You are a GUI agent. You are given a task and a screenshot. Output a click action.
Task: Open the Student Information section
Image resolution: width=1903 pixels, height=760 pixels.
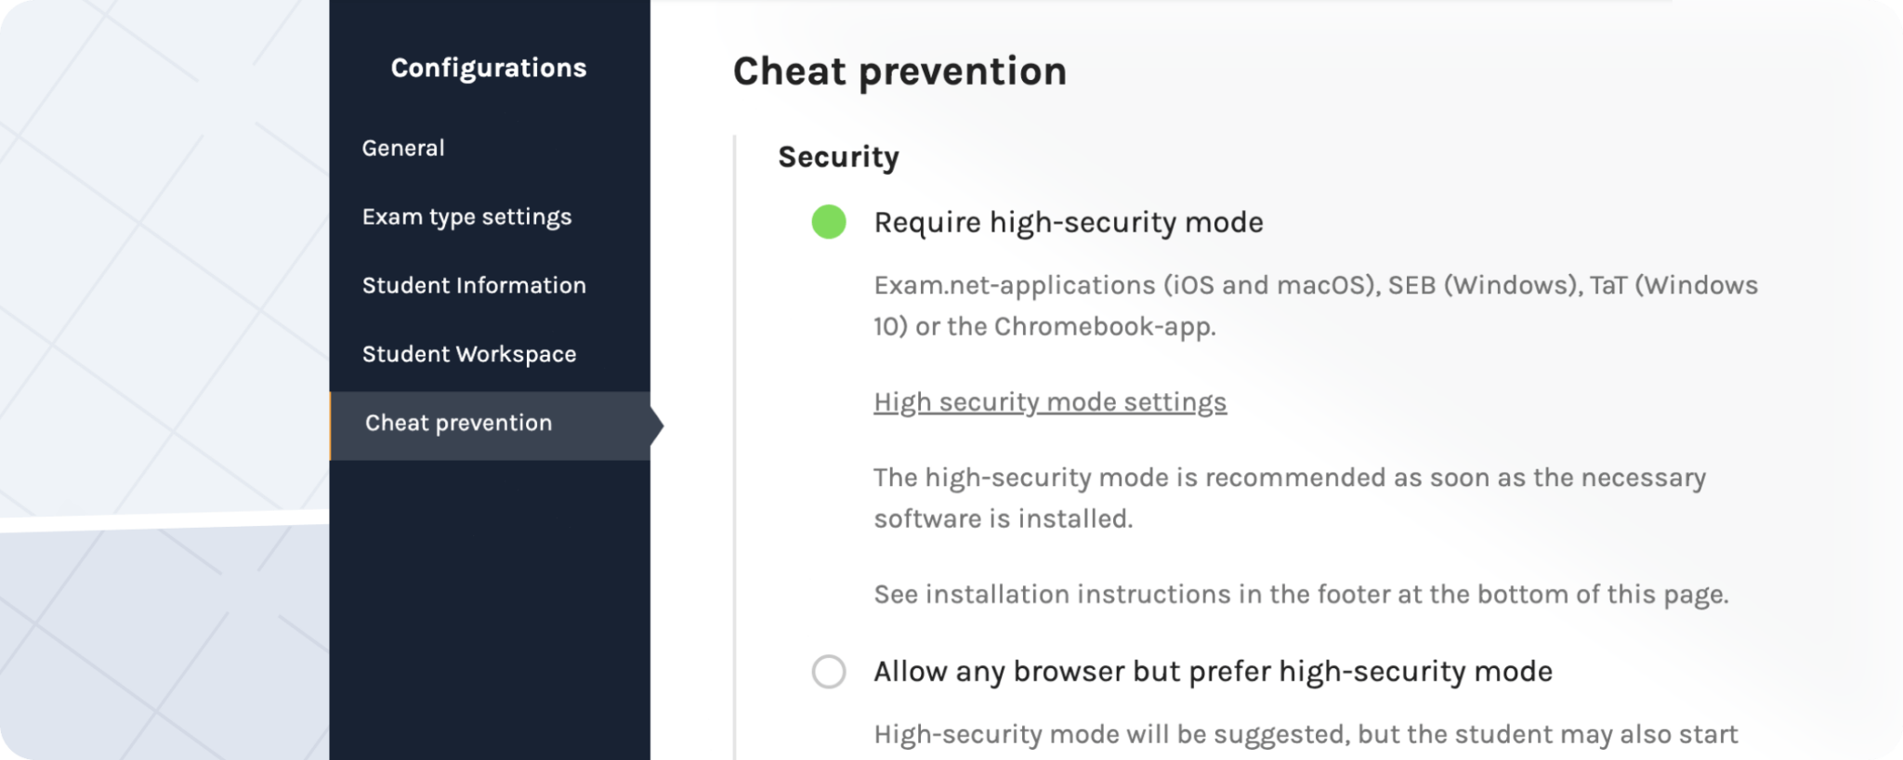tap(474, 285)
